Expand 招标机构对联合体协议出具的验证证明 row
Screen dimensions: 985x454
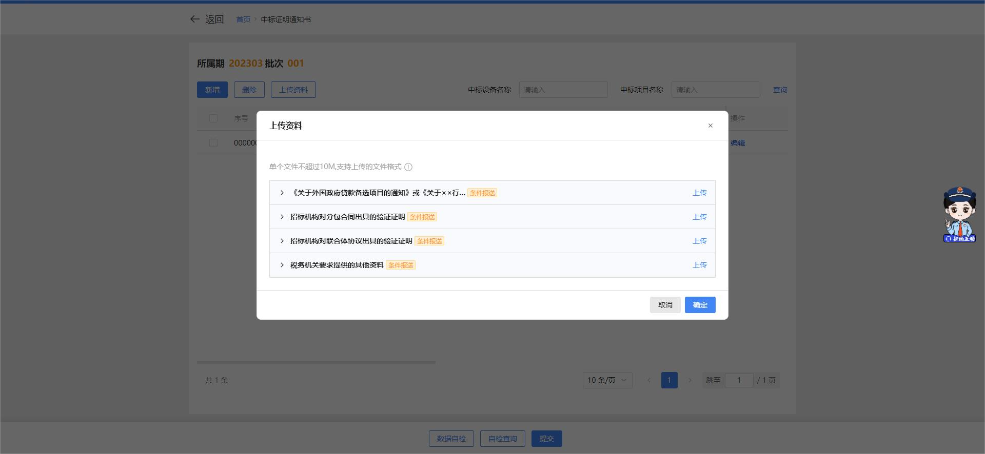(x=282, y=241)
